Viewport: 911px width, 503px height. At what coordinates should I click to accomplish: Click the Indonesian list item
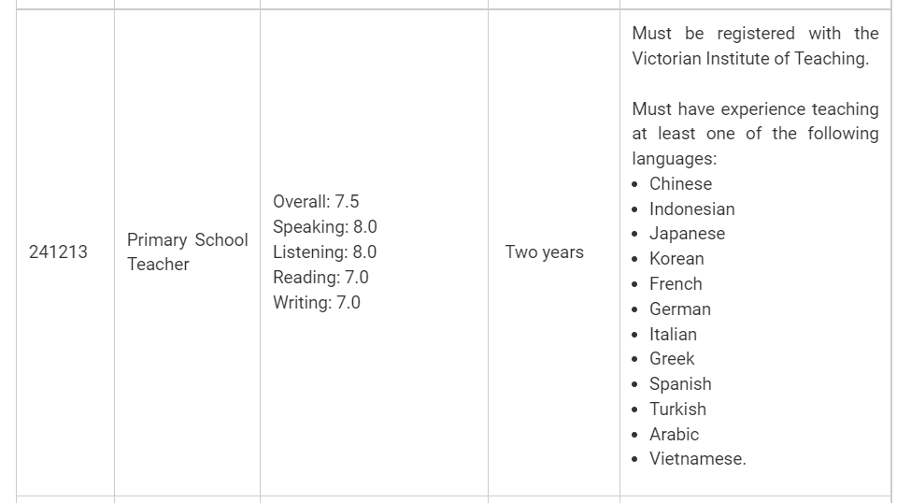point(691,209)
